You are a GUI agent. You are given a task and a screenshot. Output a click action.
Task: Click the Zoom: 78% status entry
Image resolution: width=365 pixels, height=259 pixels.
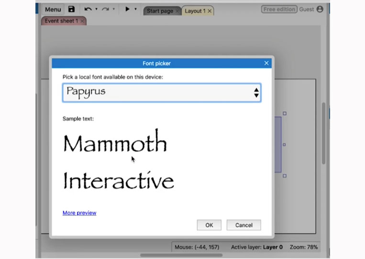point(304,247)
